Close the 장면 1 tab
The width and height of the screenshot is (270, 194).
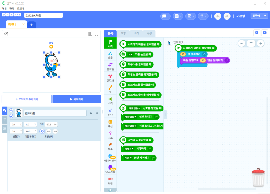(x=24, y=24)
